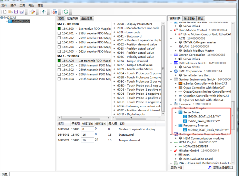Click the e.Series Controller icon

180,83
